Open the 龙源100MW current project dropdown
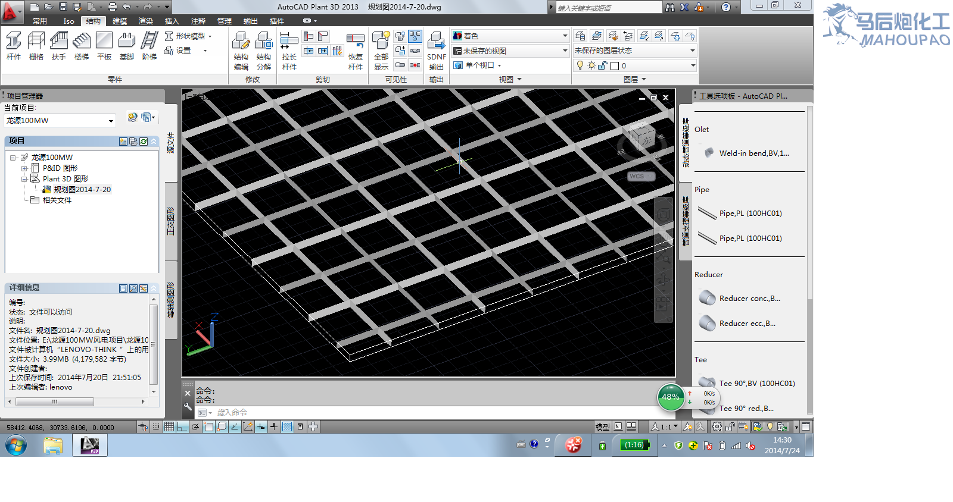This screenshot has height=502, width=953. 60,121
